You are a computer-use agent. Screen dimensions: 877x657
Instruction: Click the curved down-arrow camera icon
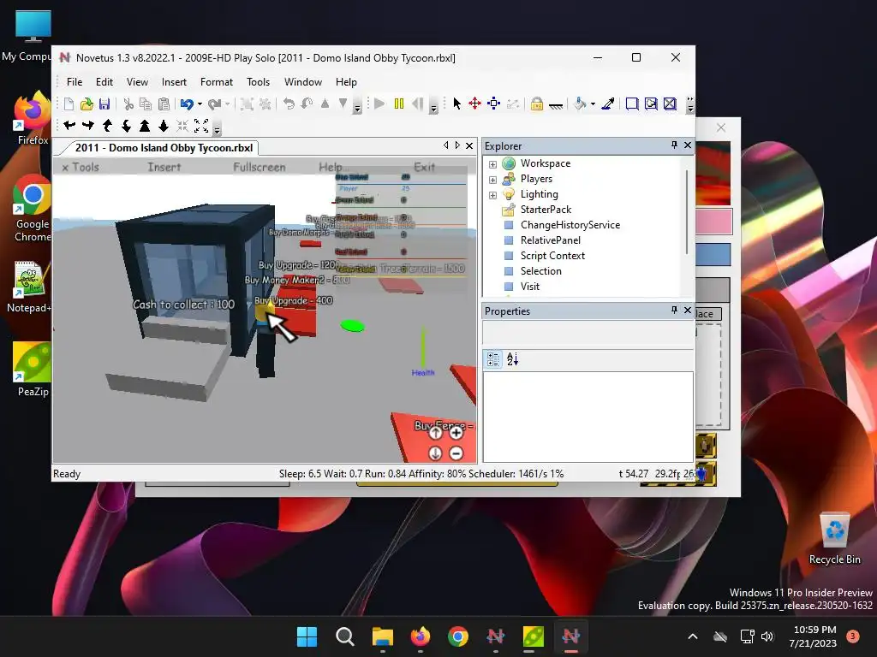tap(127, 126)
